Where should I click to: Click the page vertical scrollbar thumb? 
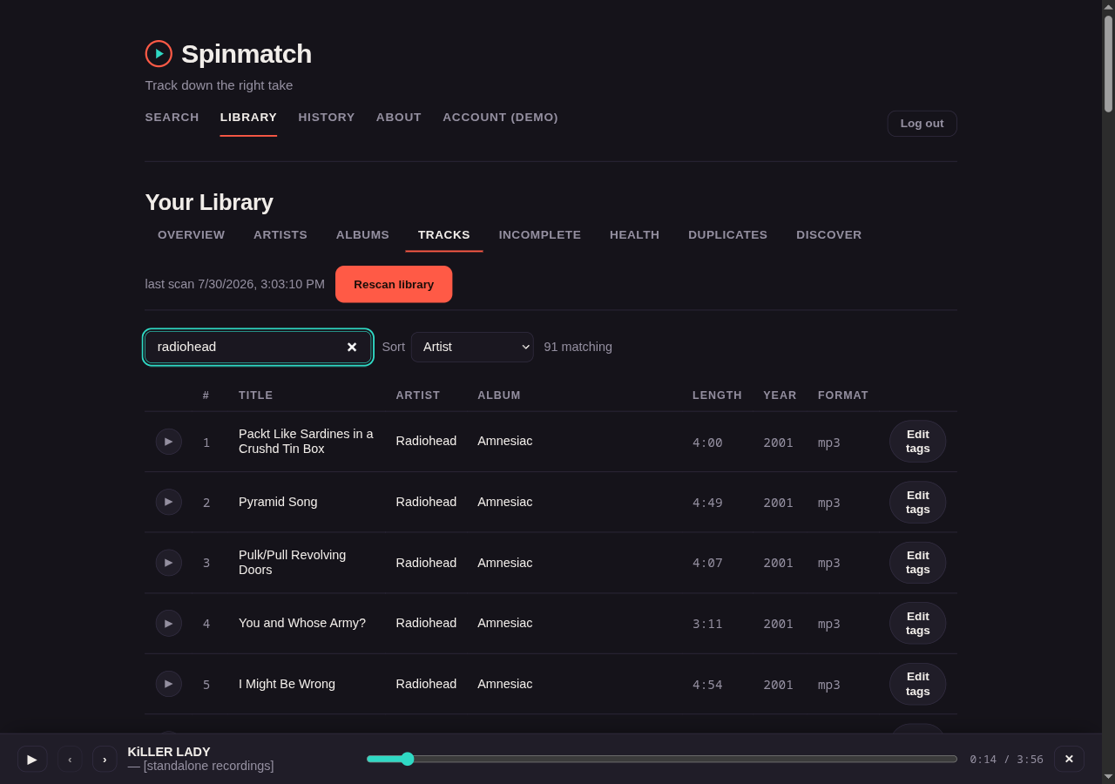1108,64
